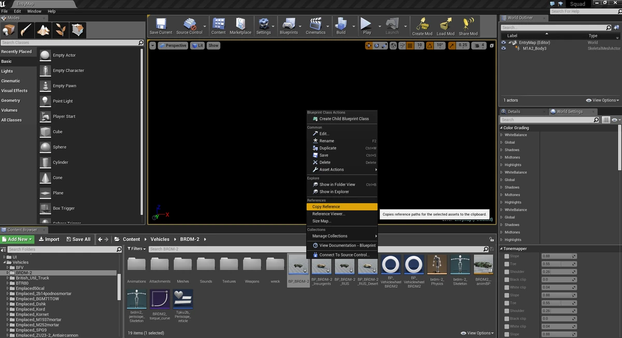Open the Filters dropdown in Content Browser

tap(137, 249)
